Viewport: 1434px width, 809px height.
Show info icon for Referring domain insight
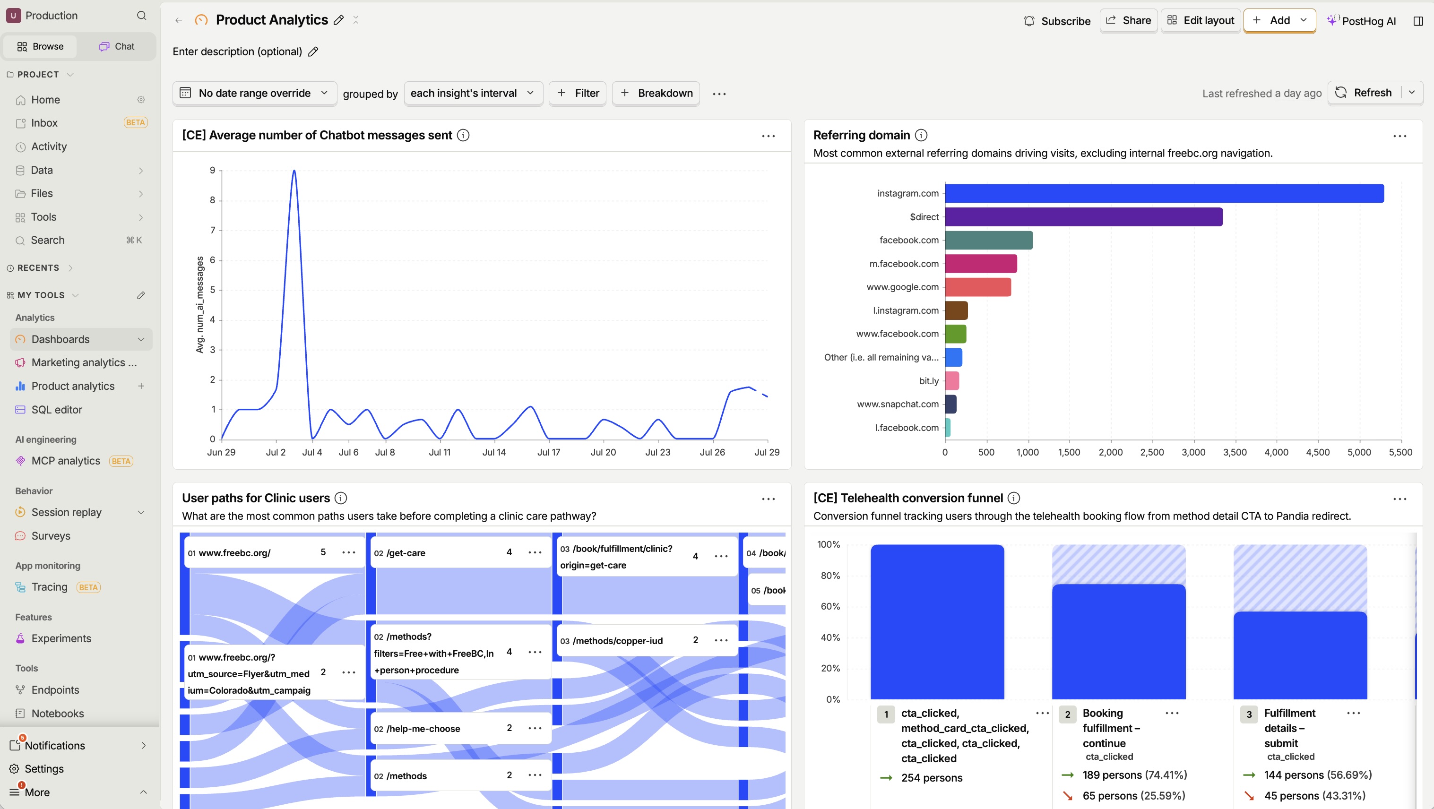click(x=921, y=135)
